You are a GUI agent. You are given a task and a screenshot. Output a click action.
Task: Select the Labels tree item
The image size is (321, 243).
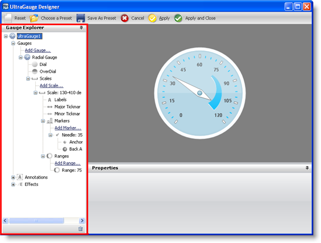60,100
